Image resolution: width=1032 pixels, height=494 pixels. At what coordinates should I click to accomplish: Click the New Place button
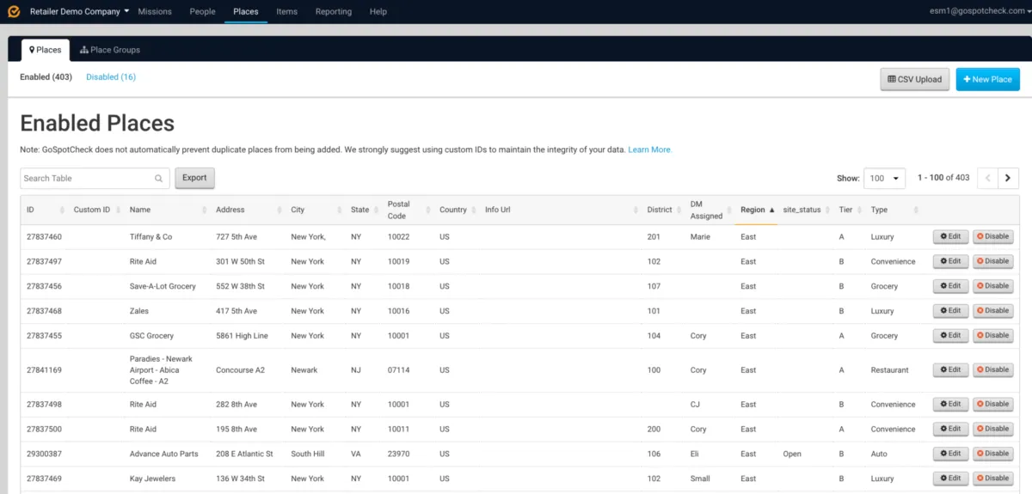[987, 79]
